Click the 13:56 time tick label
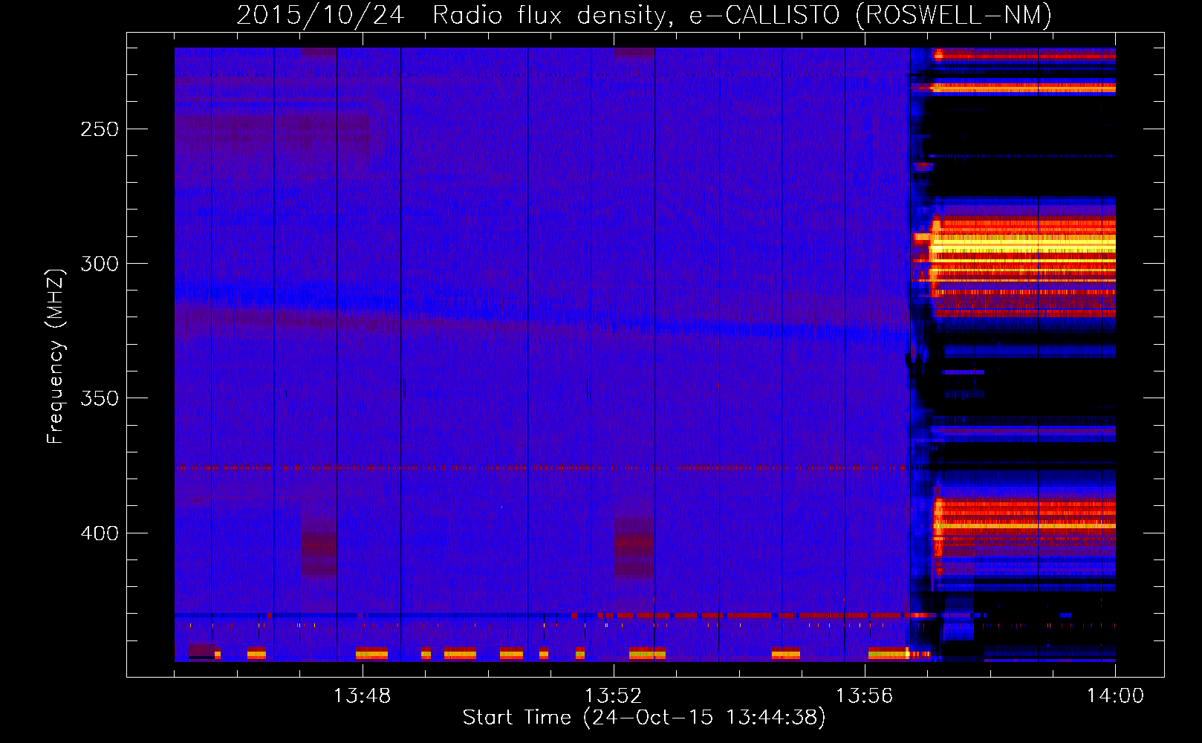 [x=864, y=696]
